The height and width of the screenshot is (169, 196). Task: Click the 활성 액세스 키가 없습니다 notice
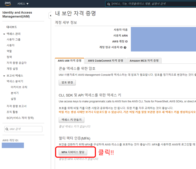75,126
